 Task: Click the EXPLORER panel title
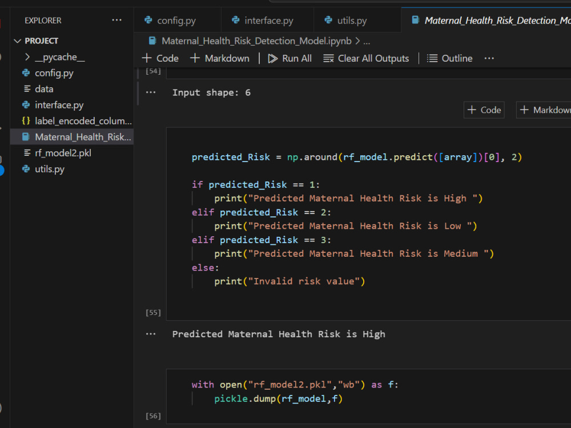point(43,21)
